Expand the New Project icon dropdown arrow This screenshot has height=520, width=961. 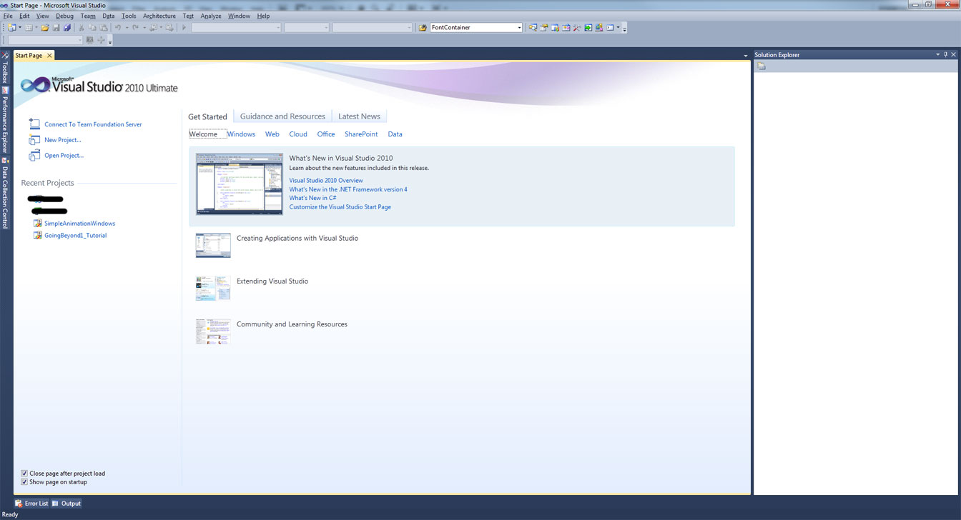[x=20, y=28]
